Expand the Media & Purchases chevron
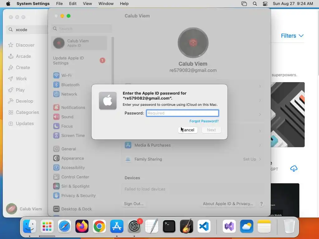This screenshot has height=239, width=319. point(260,145)
